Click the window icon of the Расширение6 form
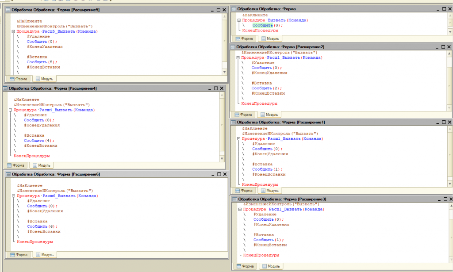The image size is (453, 272). click(8, 174)
